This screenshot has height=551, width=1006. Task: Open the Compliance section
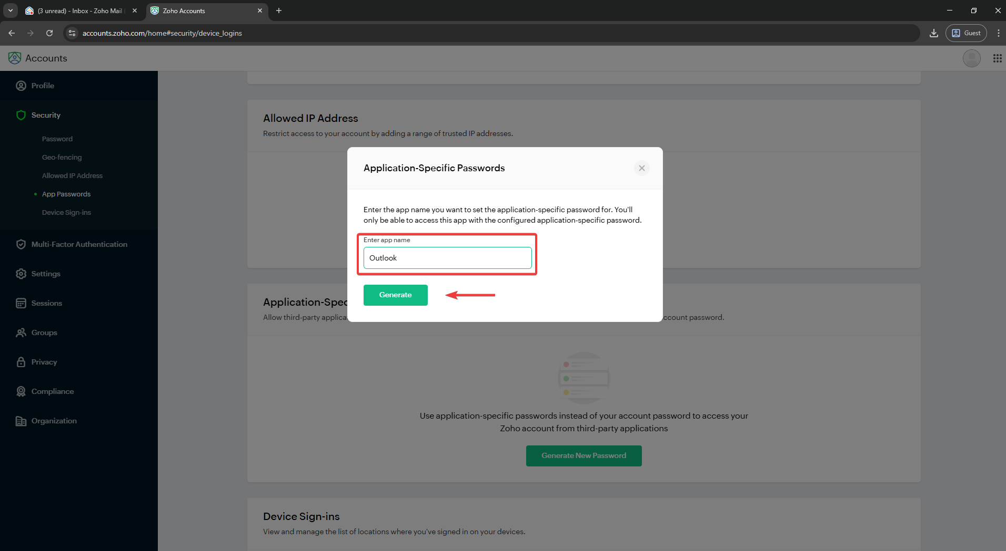click(x=52, y=391)
